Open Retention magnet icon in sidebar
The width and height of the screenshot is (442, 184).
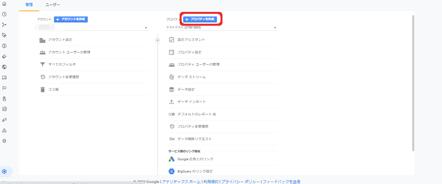coord(4,56)
